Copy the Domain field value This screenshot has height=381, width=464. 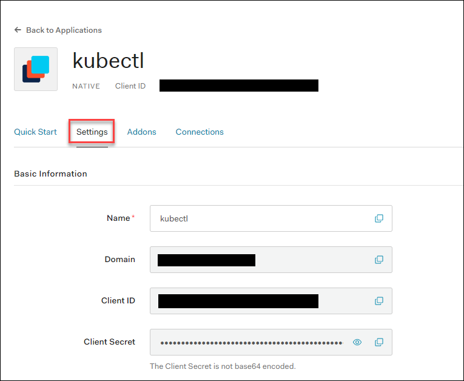click(x=378, y=260)
